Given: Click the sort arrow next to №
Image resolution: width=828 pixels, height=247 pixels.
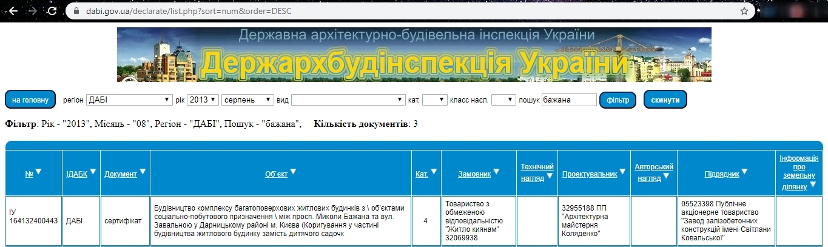Looking at the screenshot, I should (x=38, y=172).
